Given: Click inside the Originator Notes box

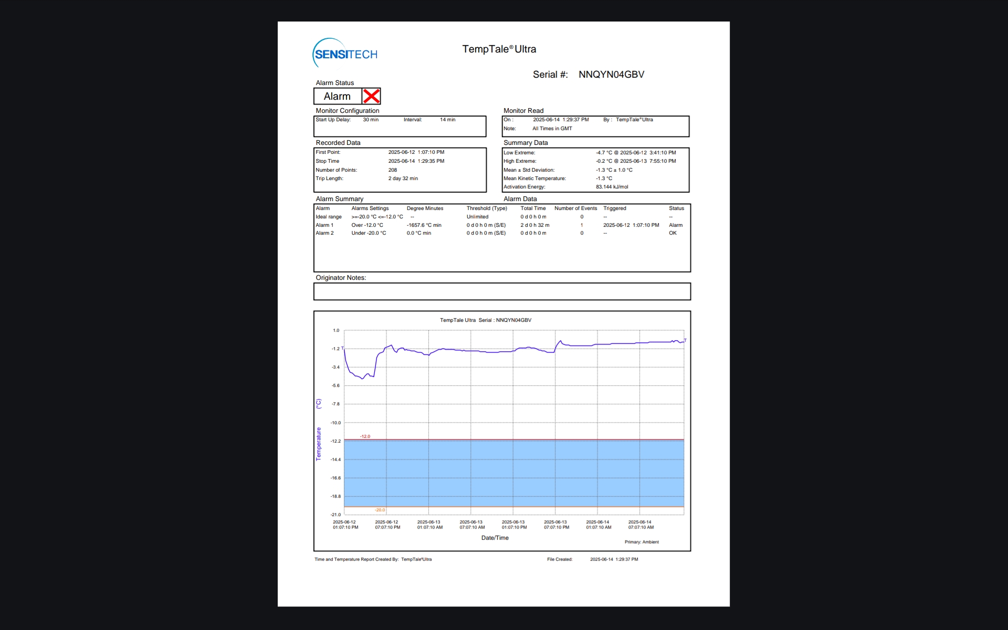Looking at the screenshot, I should tap(502, 291).
